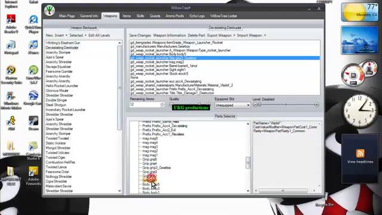Open Insert dropdown arrow in Weapon Backpack
Viewport: 382px width, 215px height.
click(x=66, y=35)
